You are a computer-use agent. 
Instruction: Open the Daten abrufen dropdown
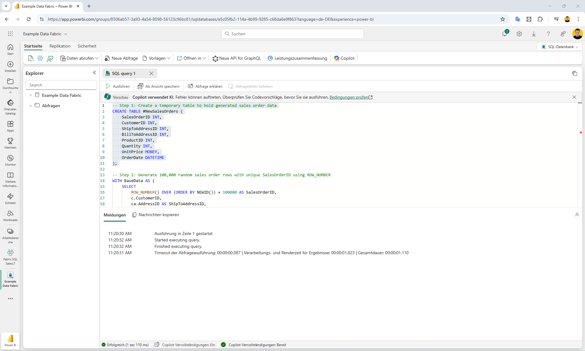tap(79, 58)
